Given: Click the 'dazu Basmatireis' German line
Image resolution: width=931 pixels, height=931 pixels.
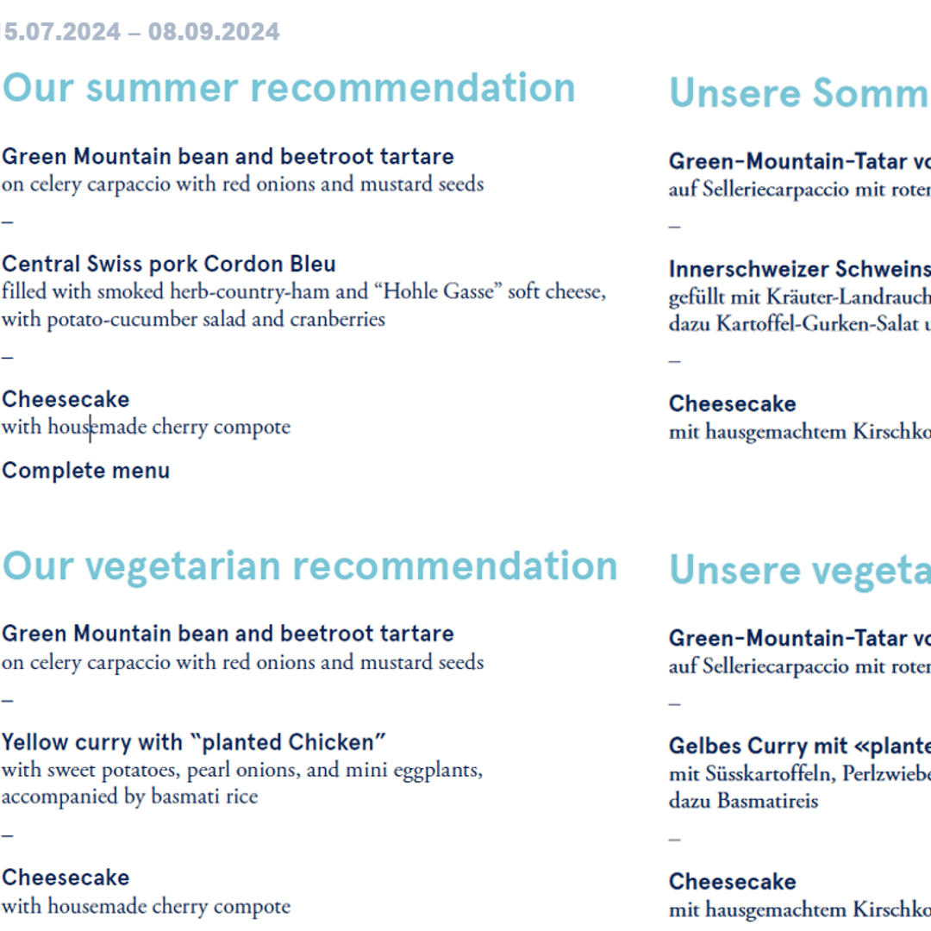Looking at the screenshot, I should click(744, 801).
